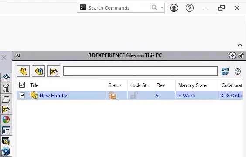Uncheck the New Handle row checkbox

22,95
